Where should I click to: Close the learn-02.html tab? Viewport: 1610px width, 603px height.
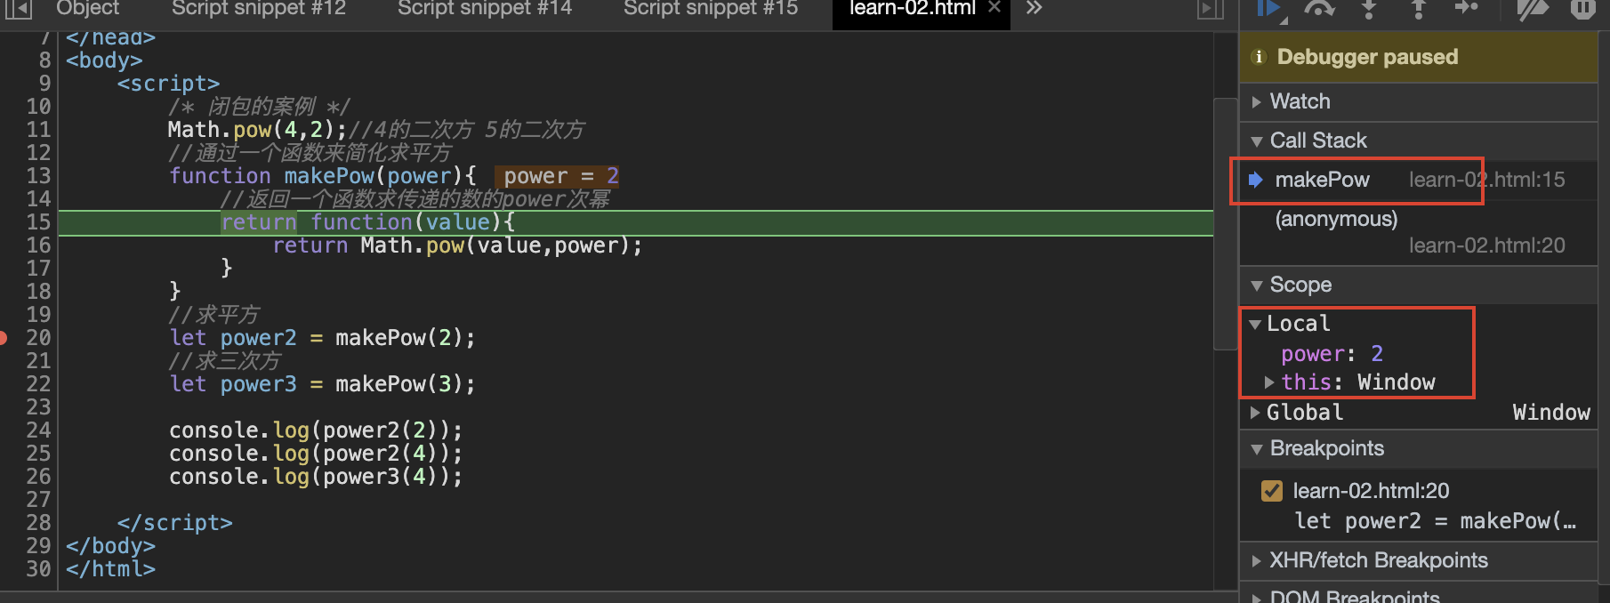[994, 8]
